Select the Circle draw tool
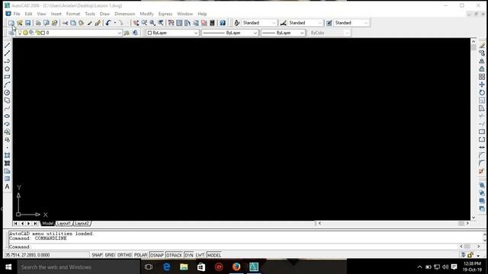488x274 pixels. (7, 93)
